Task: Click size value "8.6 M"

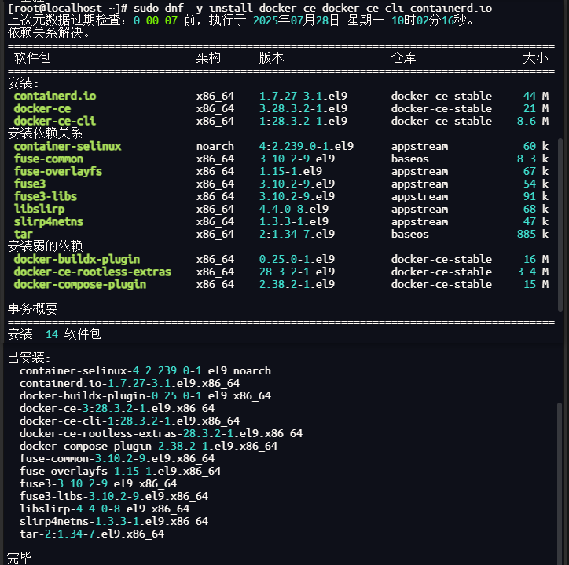Action: 533,121
